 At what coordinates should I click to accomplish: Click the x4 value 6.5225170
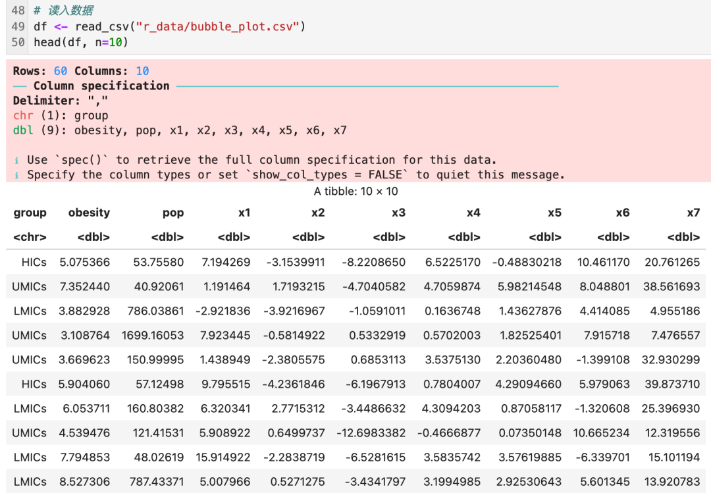453,262
